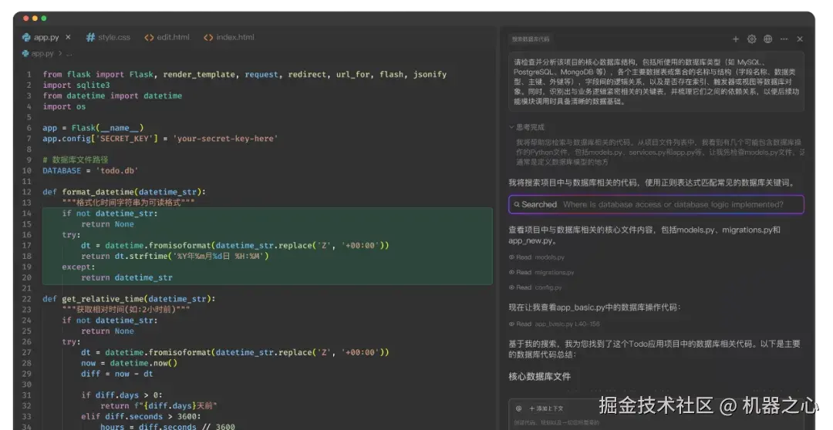This screenshot has height=430, width=833.
Task: Click the return dt.strftime line
Action: coord(175,256)
